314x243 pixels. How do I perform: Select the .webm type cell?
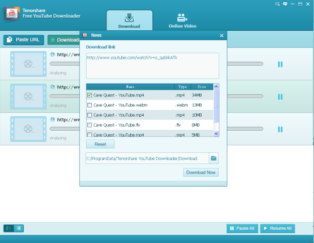[x=181, y=105]
